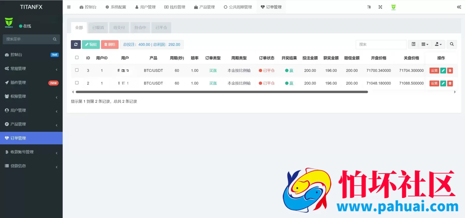Screen dimensions: 465x218
Task: Switch to the 已平仓 tab
Action: (x=161, y=28)
